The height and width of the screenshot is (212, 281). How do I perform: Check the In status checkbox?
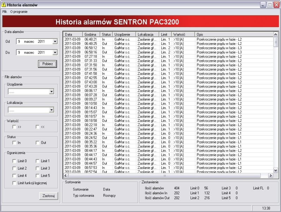(14, 143)
